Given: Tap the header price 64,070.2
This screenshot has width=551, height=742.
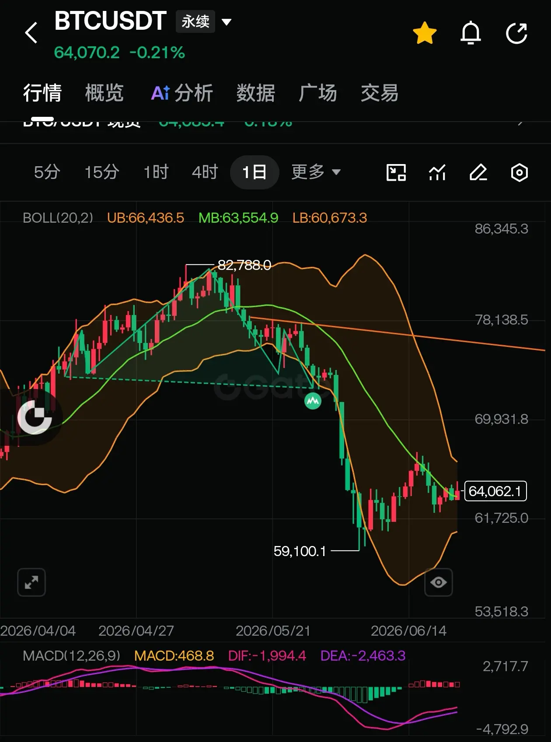Looking at the screenshot, I should point(87,52).
